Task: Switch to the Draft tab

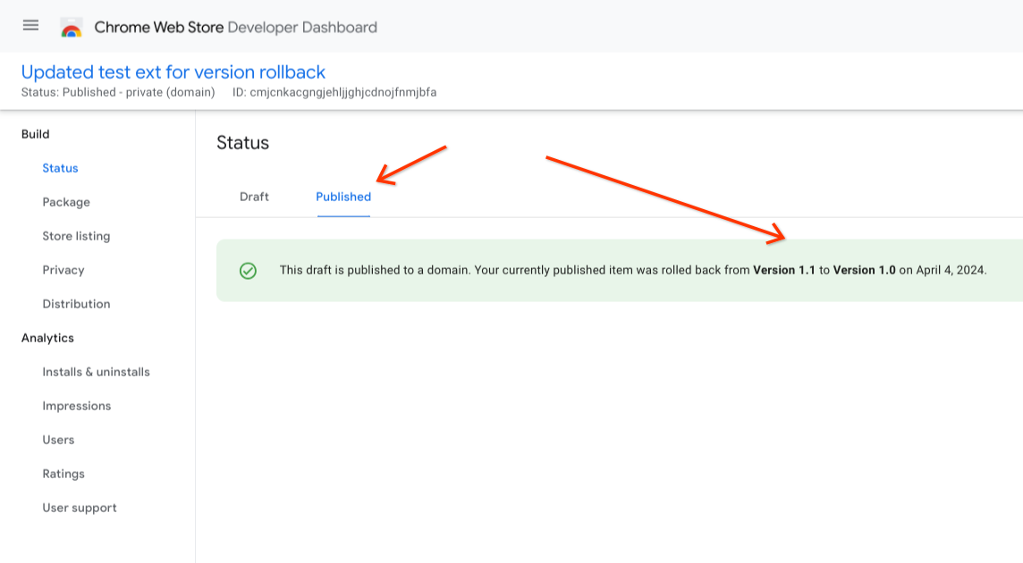Action: [254, 197]
